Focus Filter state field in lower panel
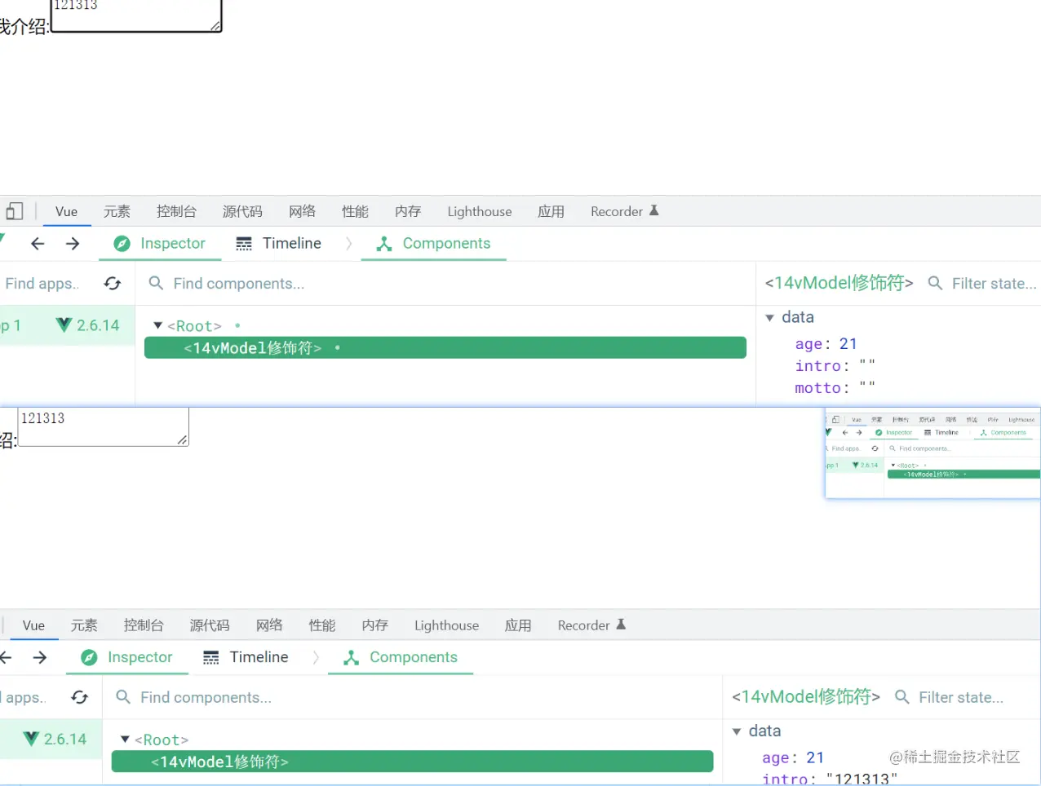 [961, 698]
